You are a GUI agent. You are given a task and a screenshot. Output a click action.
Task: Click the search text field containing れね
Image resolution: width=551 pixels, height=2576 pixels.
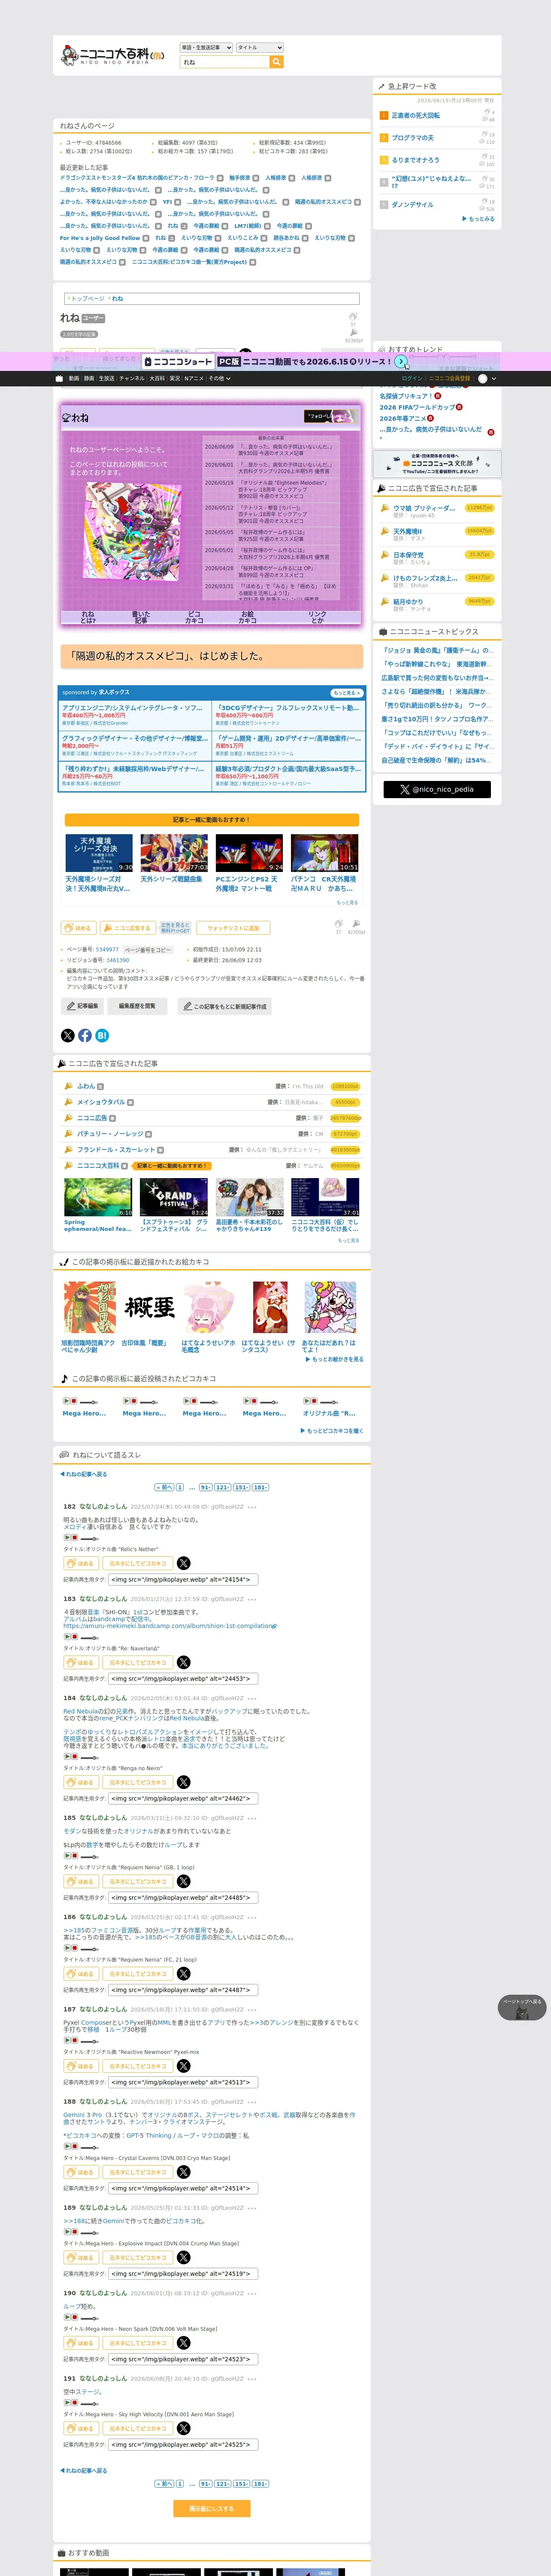225,62
